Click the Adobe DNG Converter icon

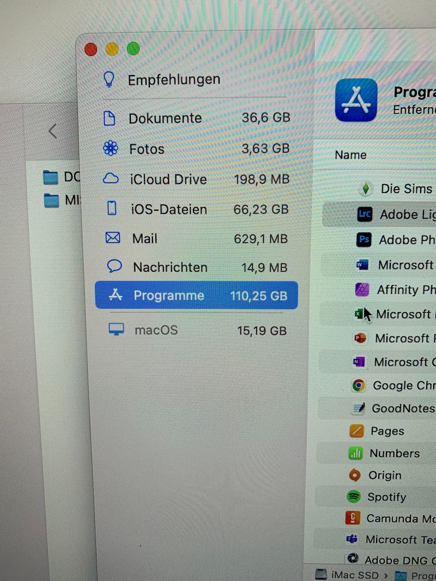(x=352, y=558)
